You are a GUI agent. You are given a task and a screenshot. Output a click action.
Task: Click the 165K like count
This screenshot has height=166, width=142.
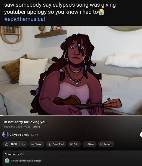point(14,144)
